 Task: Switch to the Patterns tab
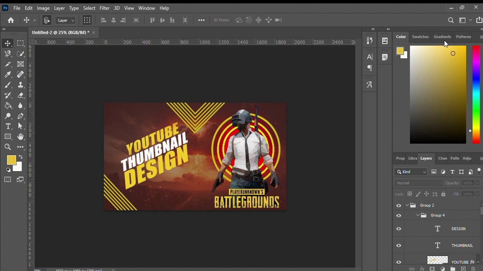click(463, 37)
